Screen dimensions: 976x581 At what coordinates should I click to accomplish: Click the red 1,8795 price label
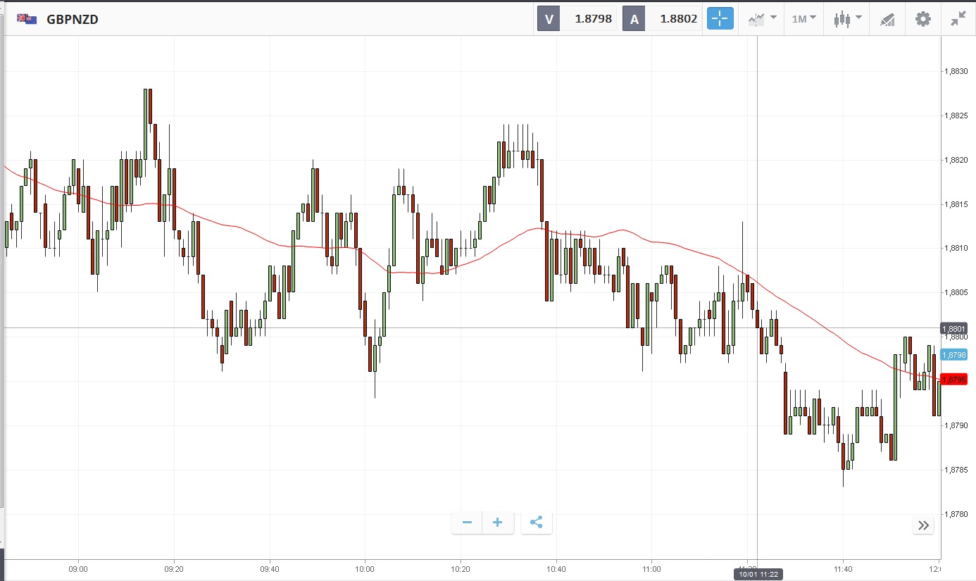click(x=953, y=380)
